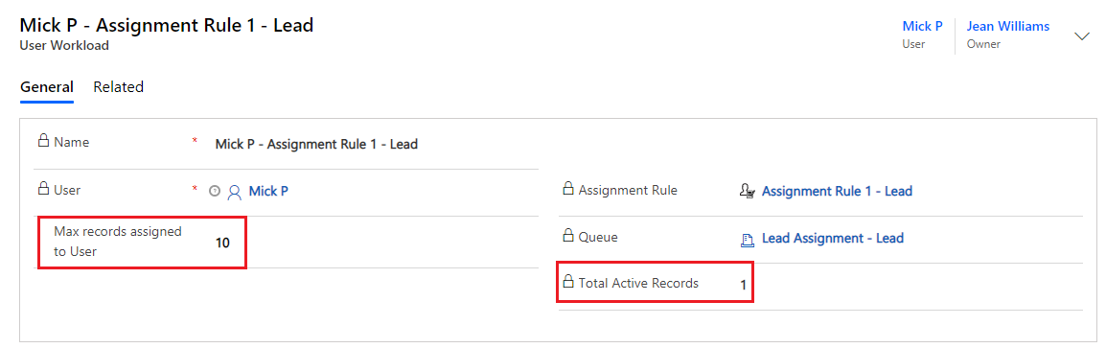The image size is (1106, 348).
Task: Open Mick P user link in header
Action: pyautogui.click(x=923, y=26)
